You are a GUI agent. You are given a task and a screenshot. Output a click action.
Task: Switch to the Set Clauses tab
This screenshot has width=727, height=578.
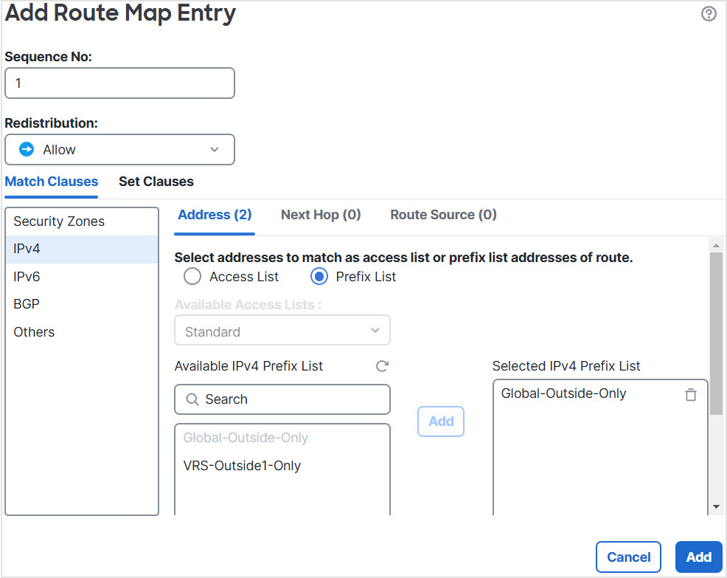coord(156,182)
